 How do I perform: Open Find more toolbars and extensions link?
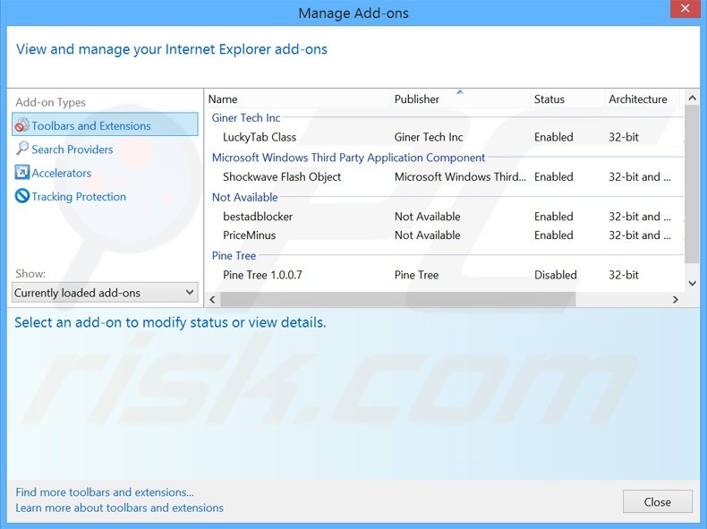pyautogui.click(x=105, y=492)
